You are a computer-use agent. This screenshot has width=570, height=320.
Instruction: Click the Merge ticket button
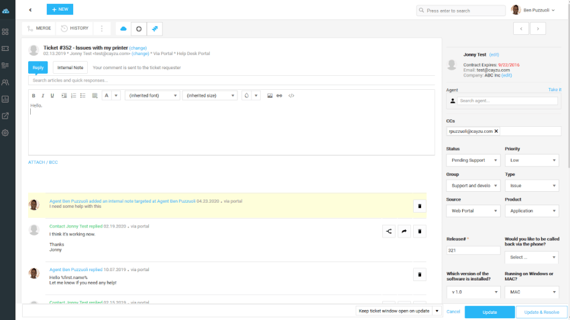click(38, 29)
